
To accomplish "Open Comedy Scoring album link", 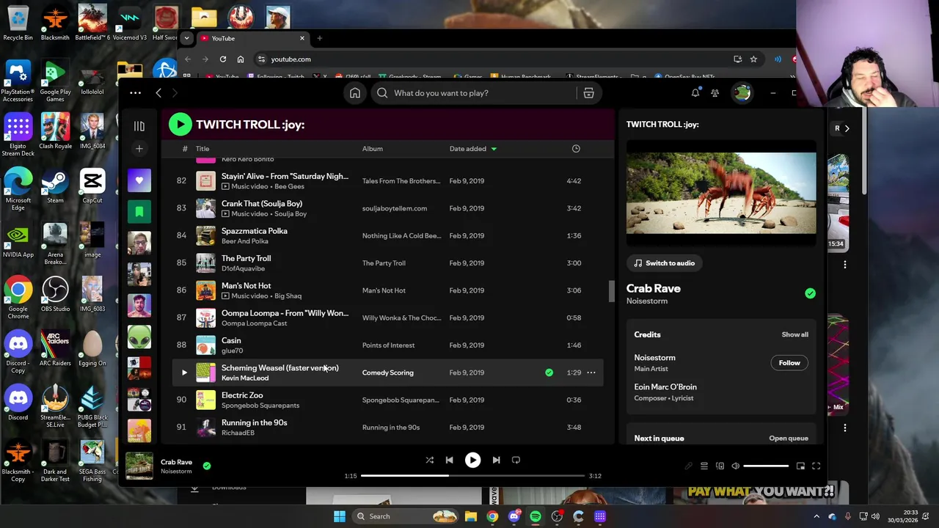I will 387,373.
